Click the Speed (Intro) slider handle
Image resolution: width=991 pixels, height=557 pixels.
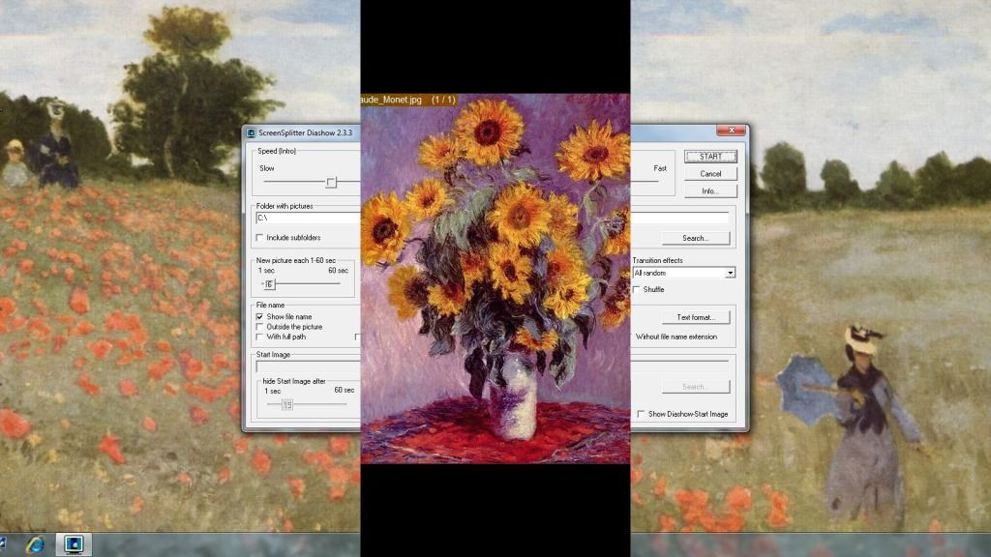pyautogui.click(x=331, y=183)
